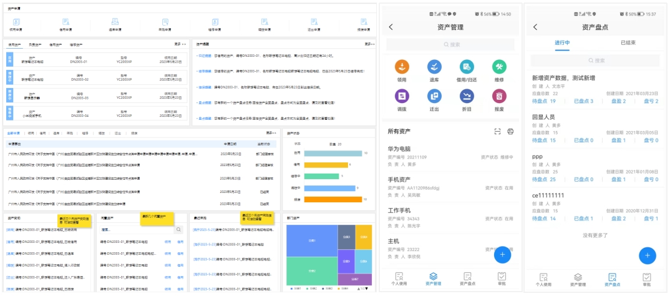Viewport: 670px width, 296px height.
Task: Open the ce11111111 inventory task
Action: (596, 207)
